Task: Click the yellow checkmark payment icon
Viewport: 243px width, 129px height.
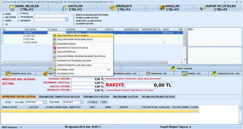Action: [46, 73]
